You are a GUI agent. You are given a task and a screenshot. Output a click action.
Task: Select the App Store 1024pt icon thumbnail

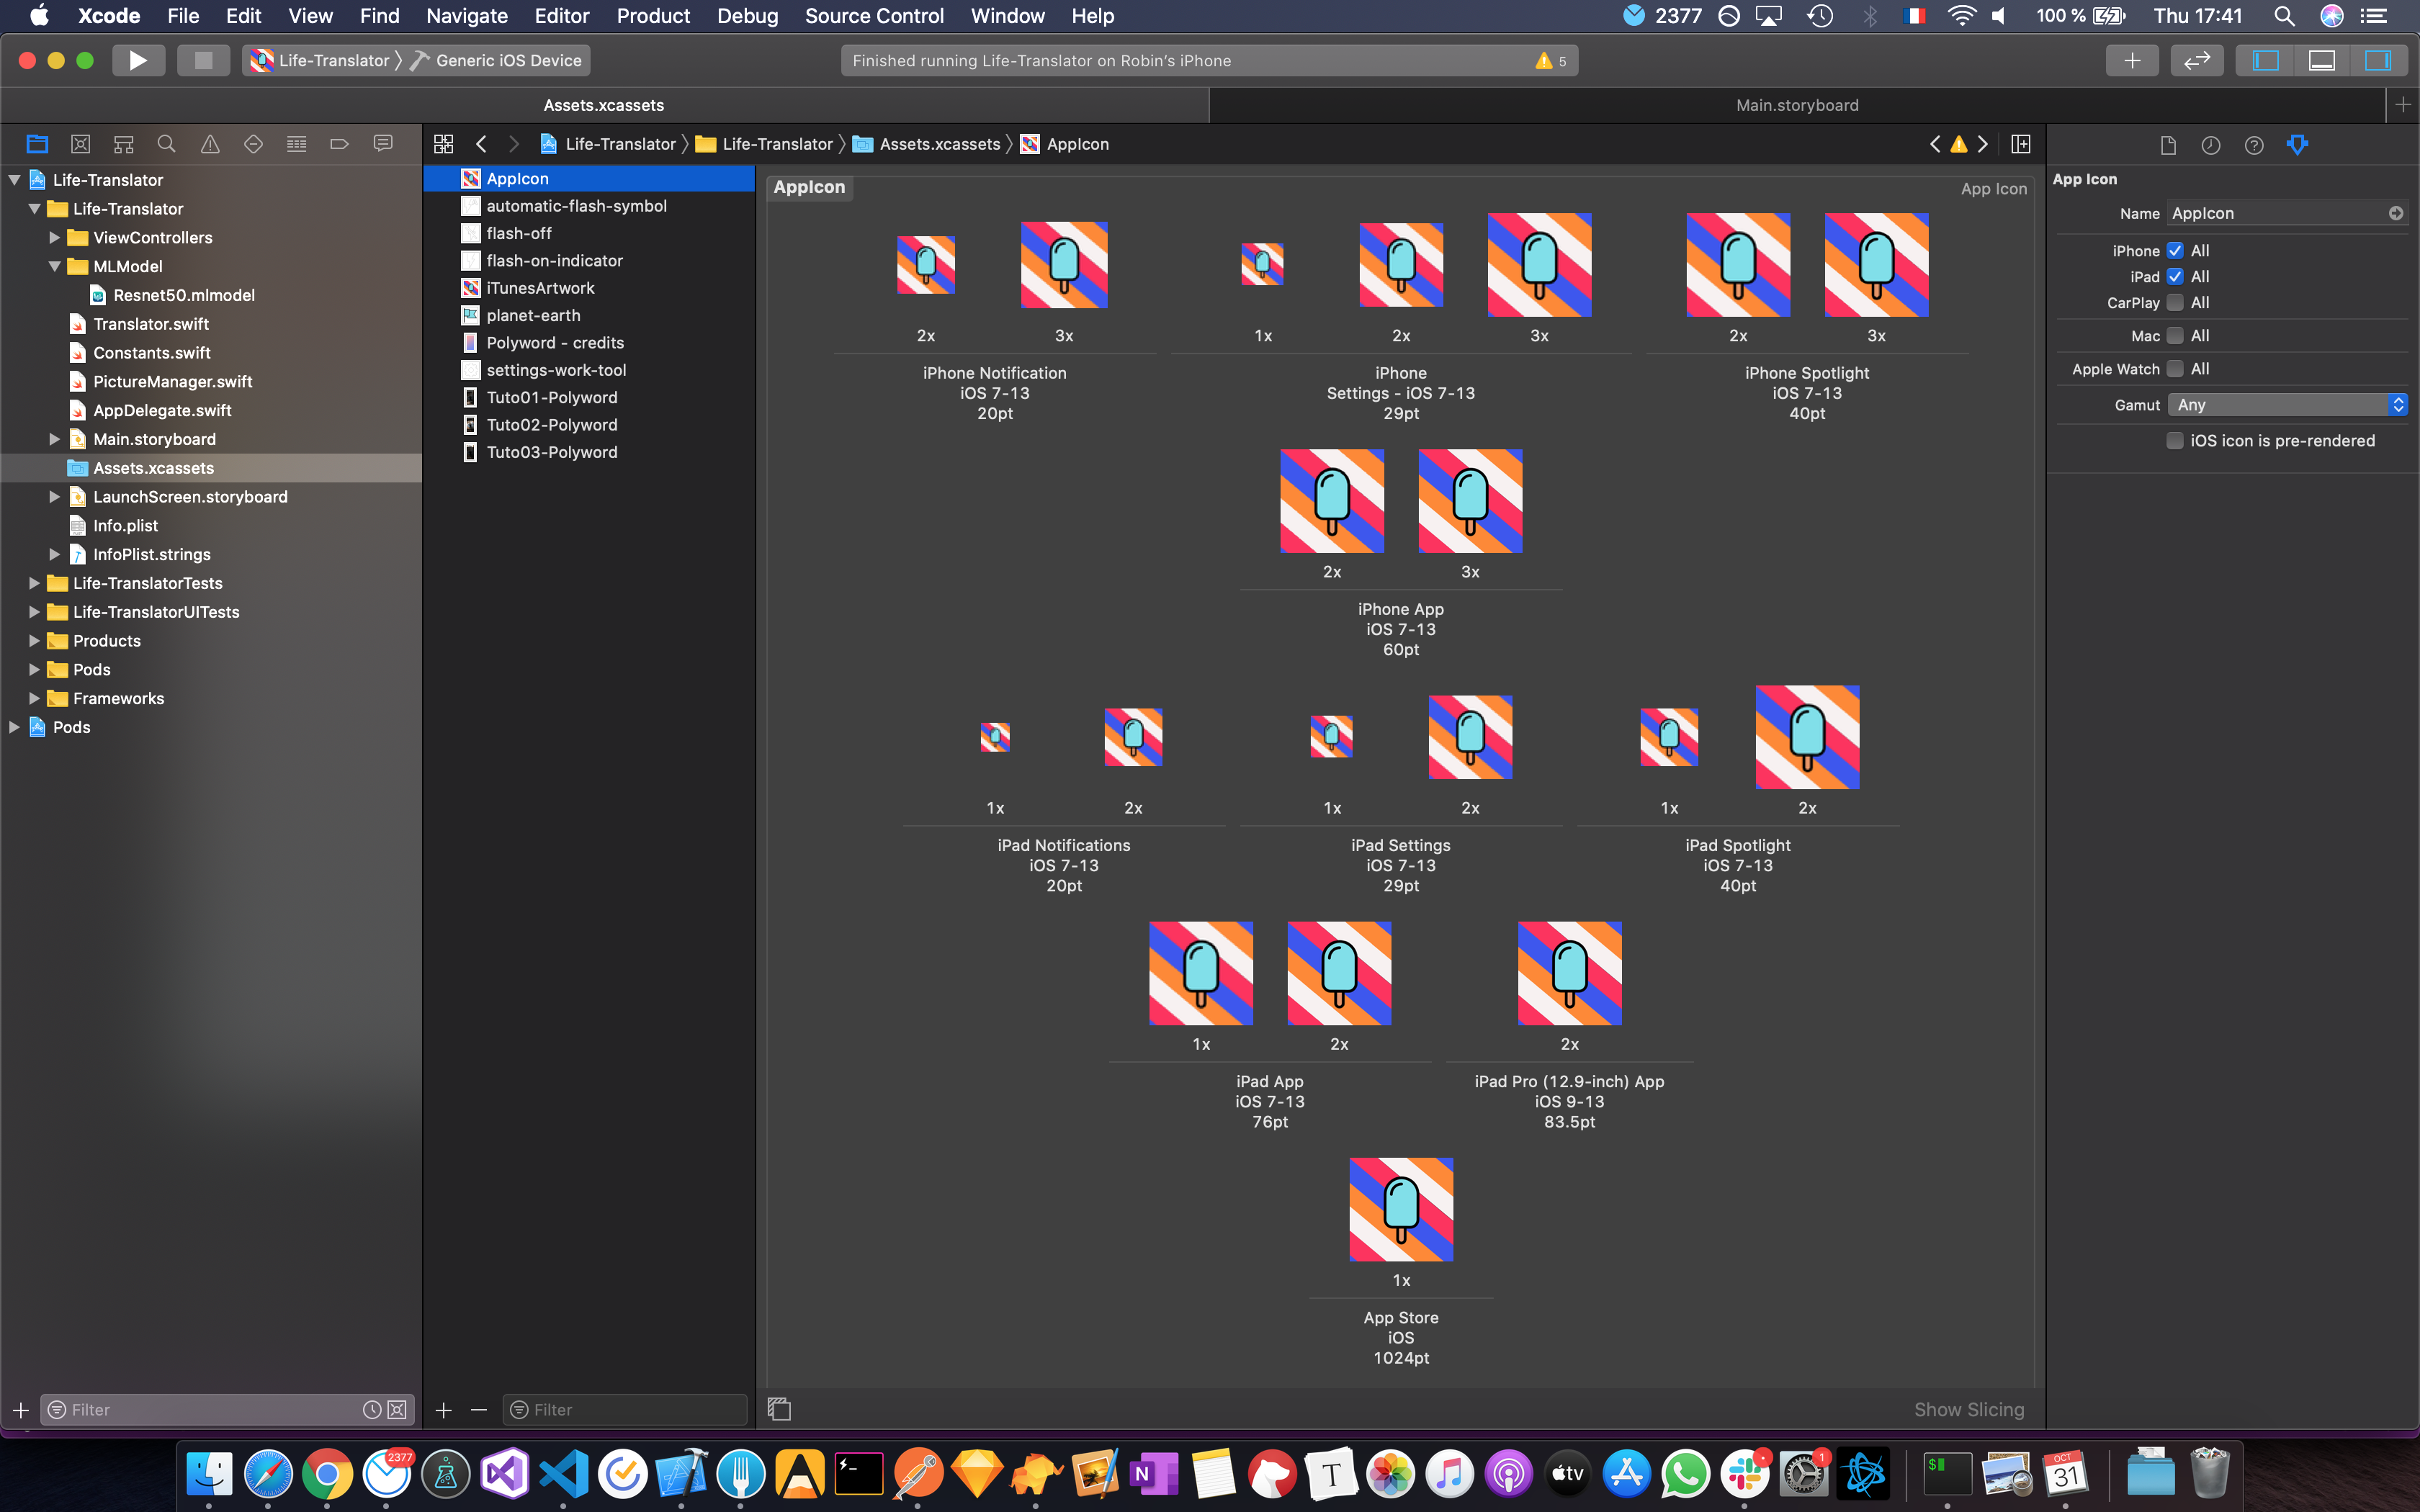tap(1400, 1209)
